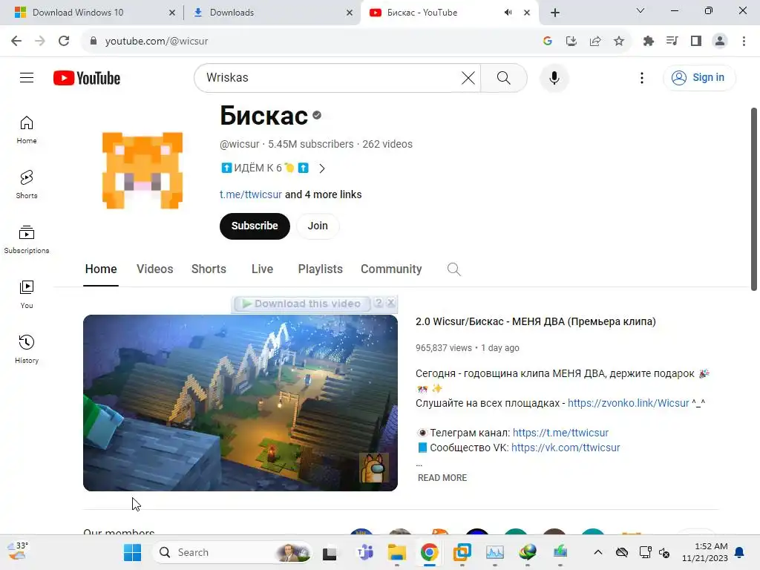
Task: Start voice search with microphone icon
Action: [x=554, y=77]
